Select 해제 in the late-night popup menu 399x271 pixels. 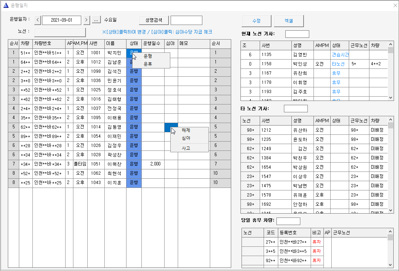coord(186,131)
